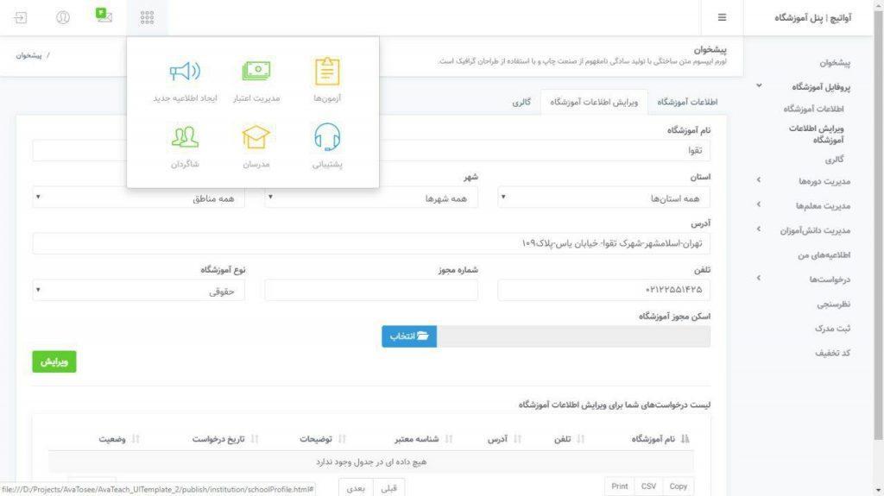Screen dimensions: 884x496
Task: Toggle the hamburger sidebar menu
Action: coord(722,17)
